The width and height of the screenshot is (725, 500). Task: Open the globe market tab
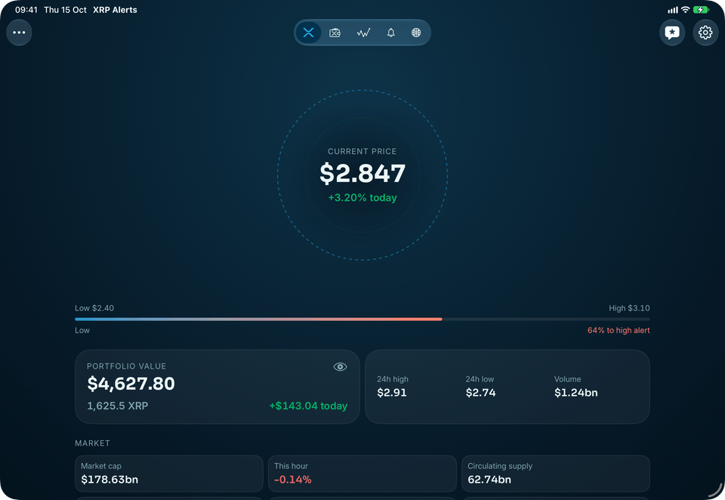click(416, 32)
